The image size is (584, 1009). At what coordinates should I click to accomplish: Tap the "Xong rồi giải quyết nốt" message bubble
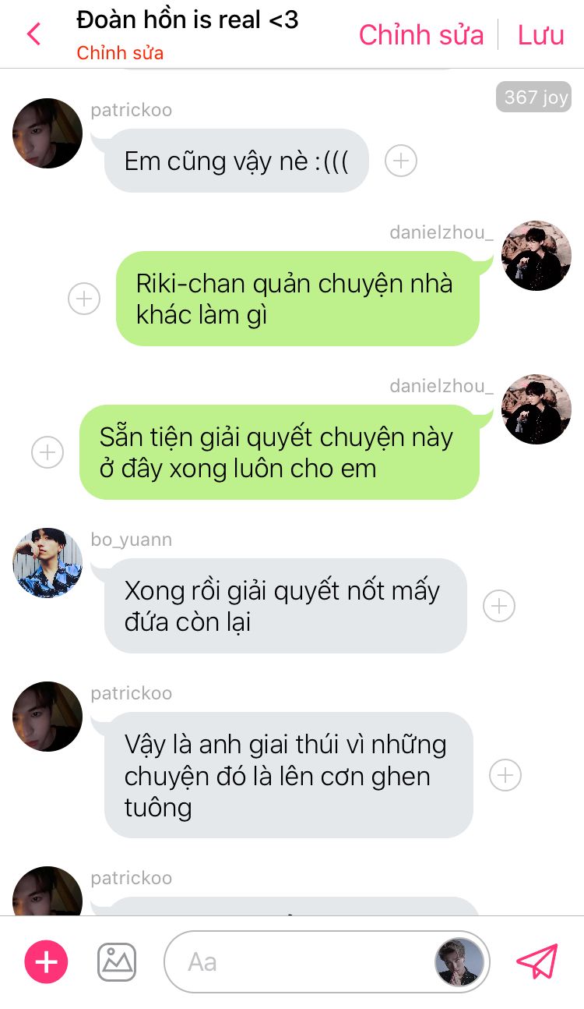pos(285,606)
